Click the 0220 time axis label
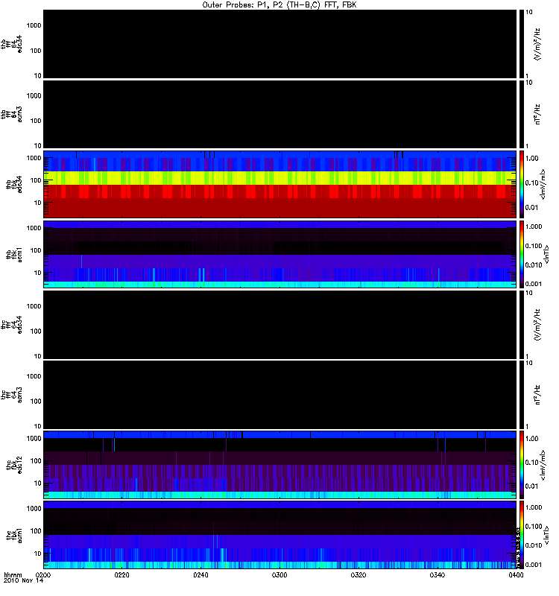Viewport: 559px width, 596px height. coord(121,575)
